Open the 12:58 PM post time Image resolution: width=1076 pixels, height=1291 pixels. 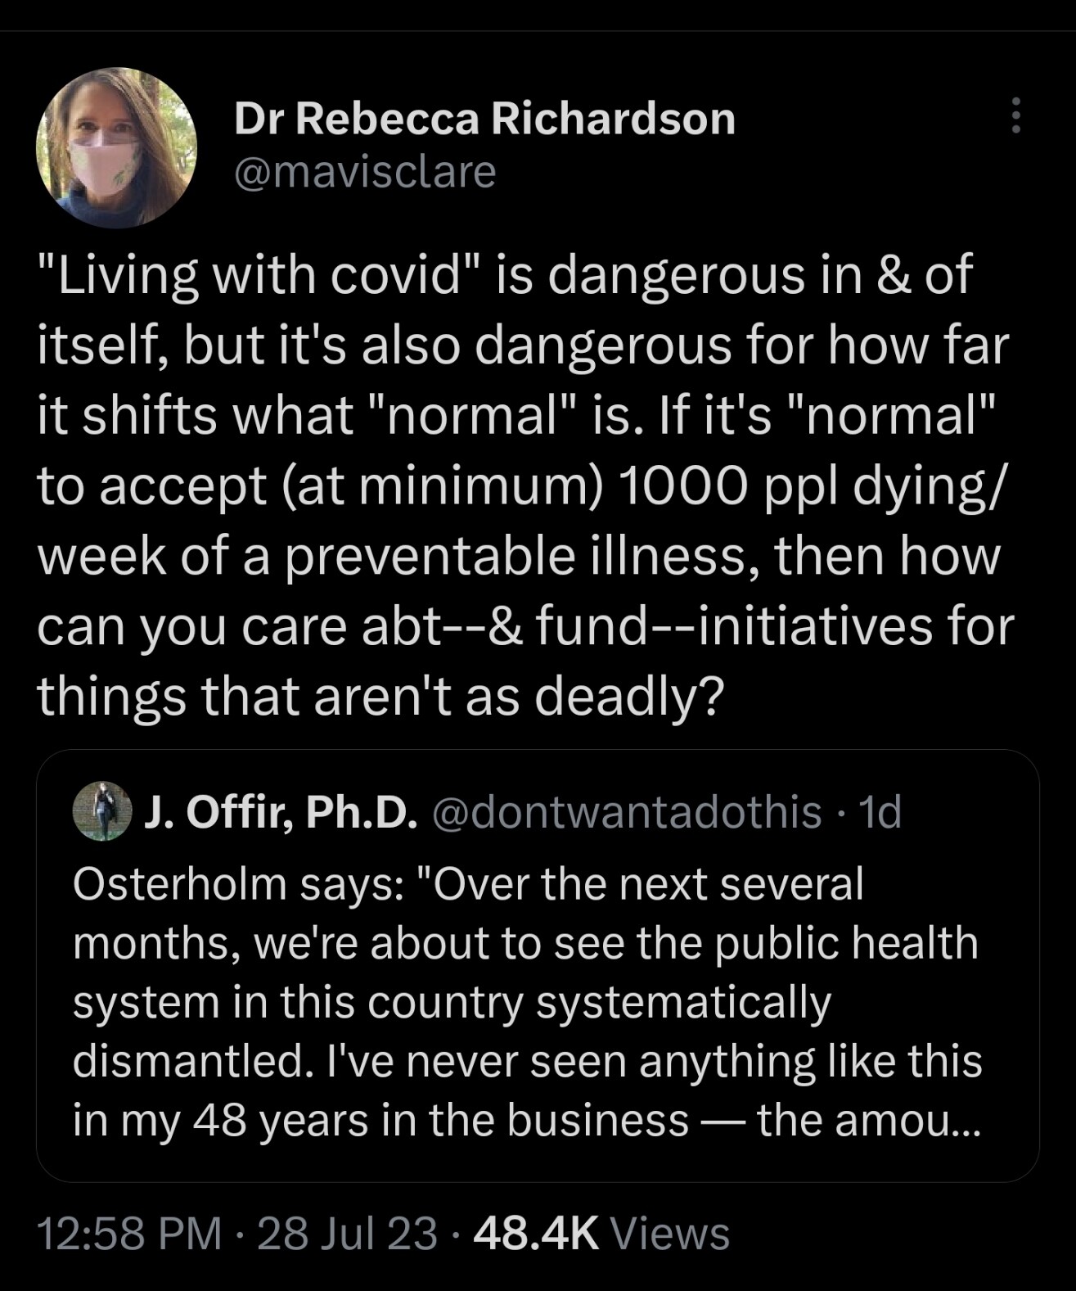129,1234
